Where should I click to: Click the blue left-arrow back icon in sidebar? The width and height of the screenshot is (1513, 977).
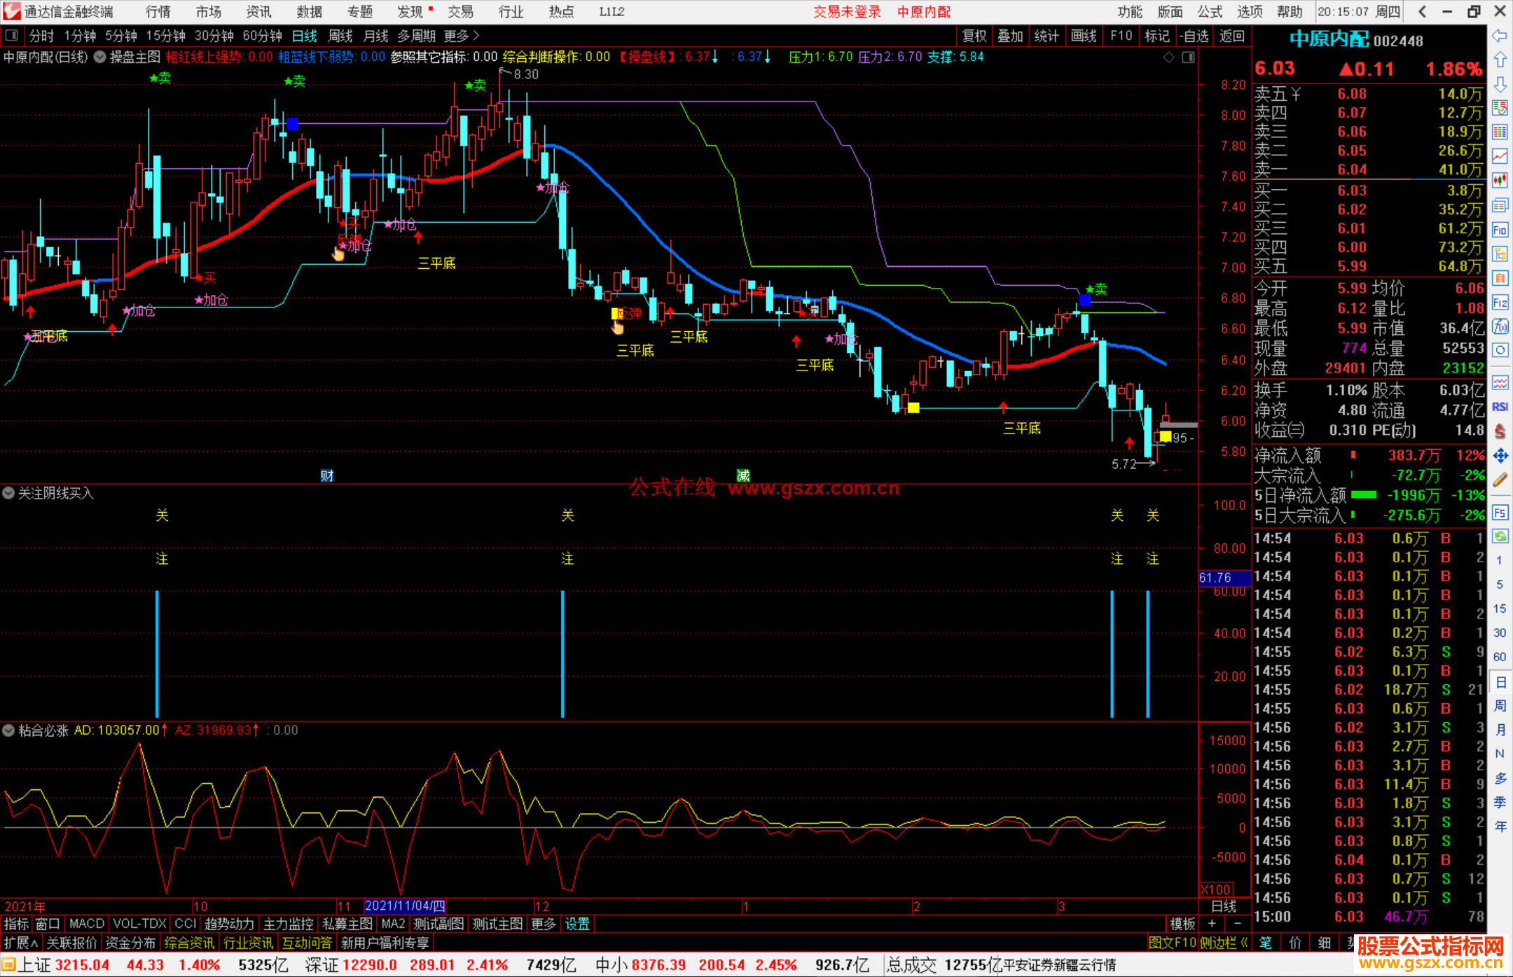tap(1500, 36)
